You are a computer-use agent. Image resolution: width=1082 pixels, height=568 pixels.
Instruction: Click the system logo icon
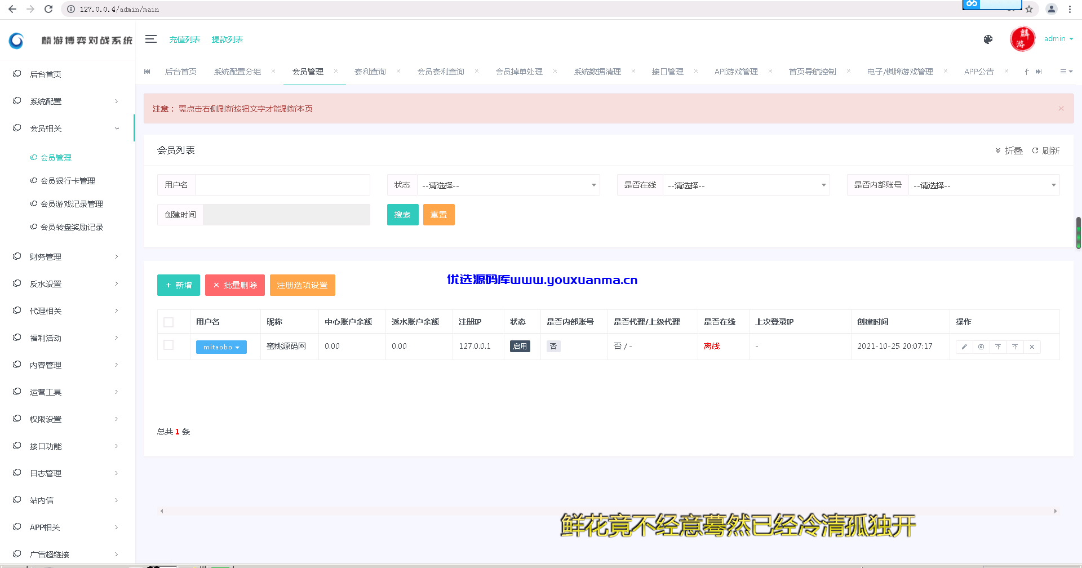[16, 40]
